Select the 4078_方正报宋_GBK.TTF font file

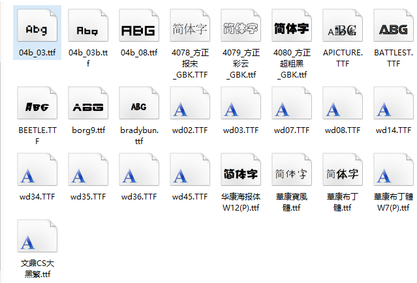[190, 28]
